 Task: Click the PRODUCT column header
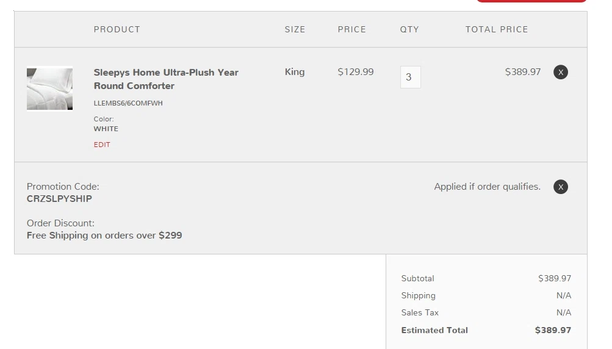tap(117, 29)
